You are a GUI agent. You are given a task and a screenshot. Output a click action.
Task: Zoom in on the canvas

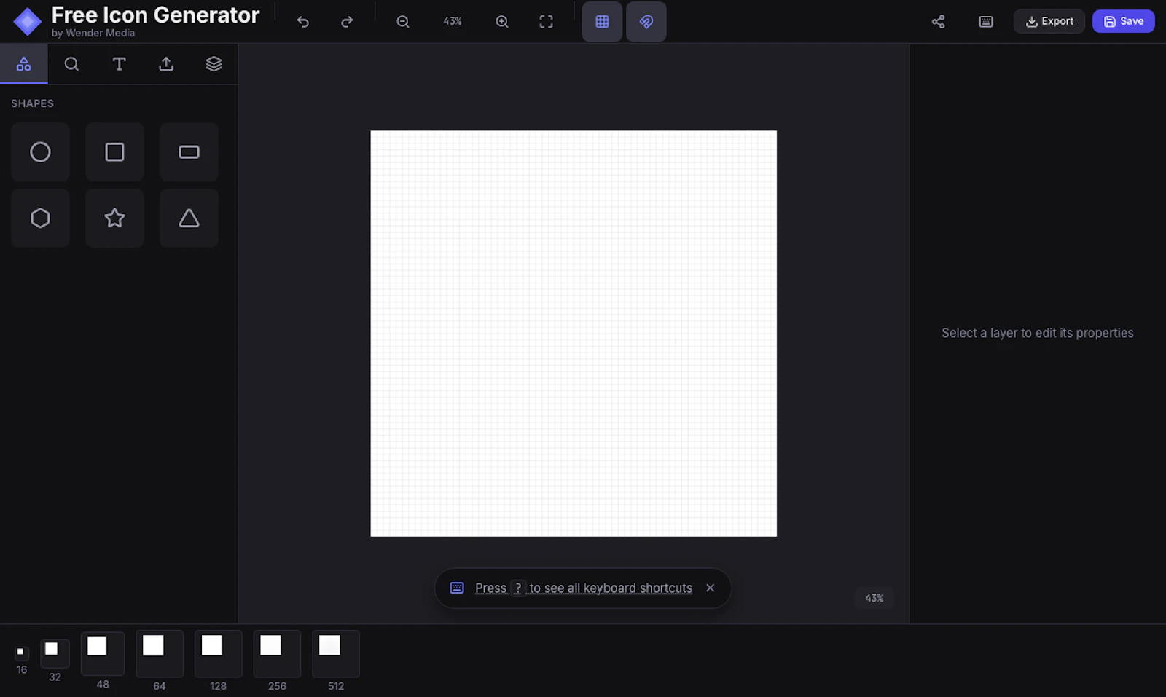click(x=502, y=22)
